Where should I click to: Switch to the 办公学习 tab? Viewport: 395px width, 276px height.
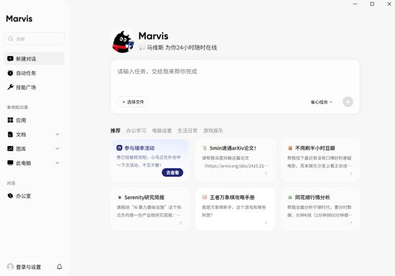136,131
